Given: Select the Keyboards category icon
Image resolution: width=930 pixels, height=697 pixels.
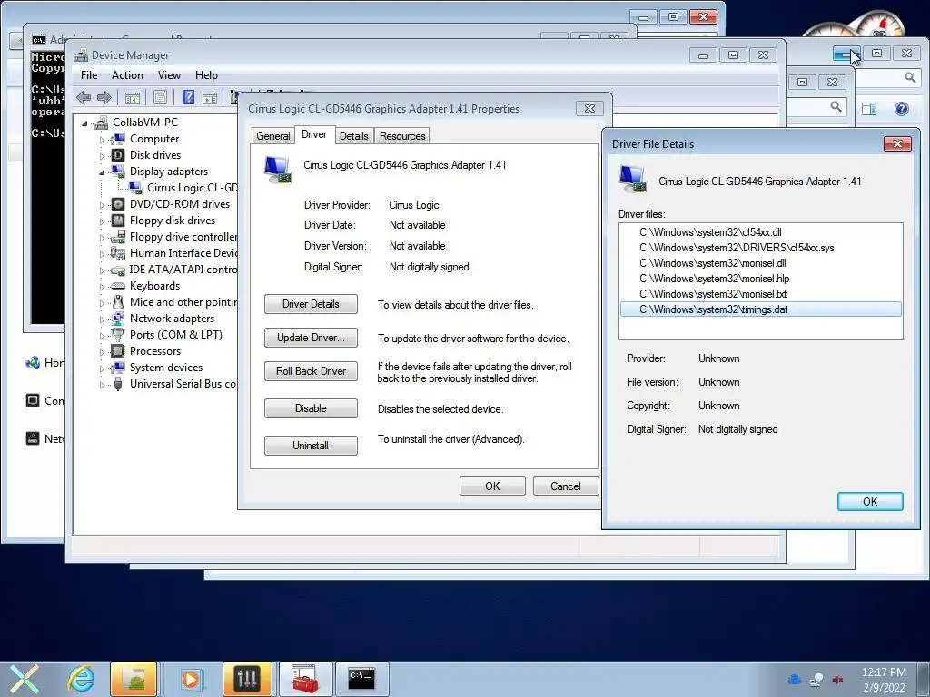Looking at the screenshot, I should (119, 286).
